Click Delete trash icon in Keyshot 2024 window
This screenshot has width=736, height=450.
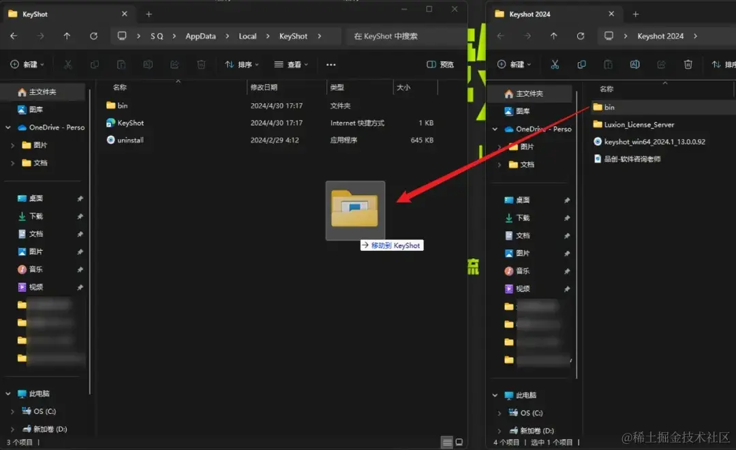point(688,64)
